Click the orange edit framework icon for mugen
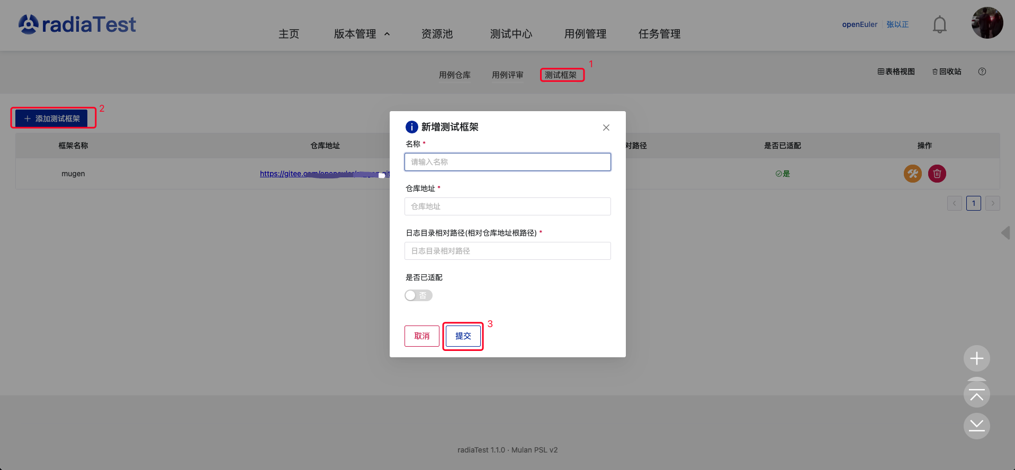This screenshot has height=470, width=1015. pos(912,174)
